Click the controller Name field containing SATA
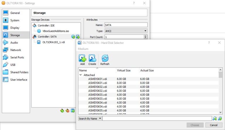Viewport: 225px width, 130px height. (x=126, y=25)
